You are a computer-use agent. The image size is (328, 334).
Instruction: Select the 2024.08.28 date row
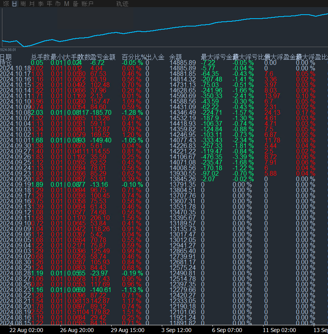coord(15,273)
